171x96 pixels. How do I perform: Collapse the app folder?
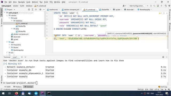pos(7,42)
